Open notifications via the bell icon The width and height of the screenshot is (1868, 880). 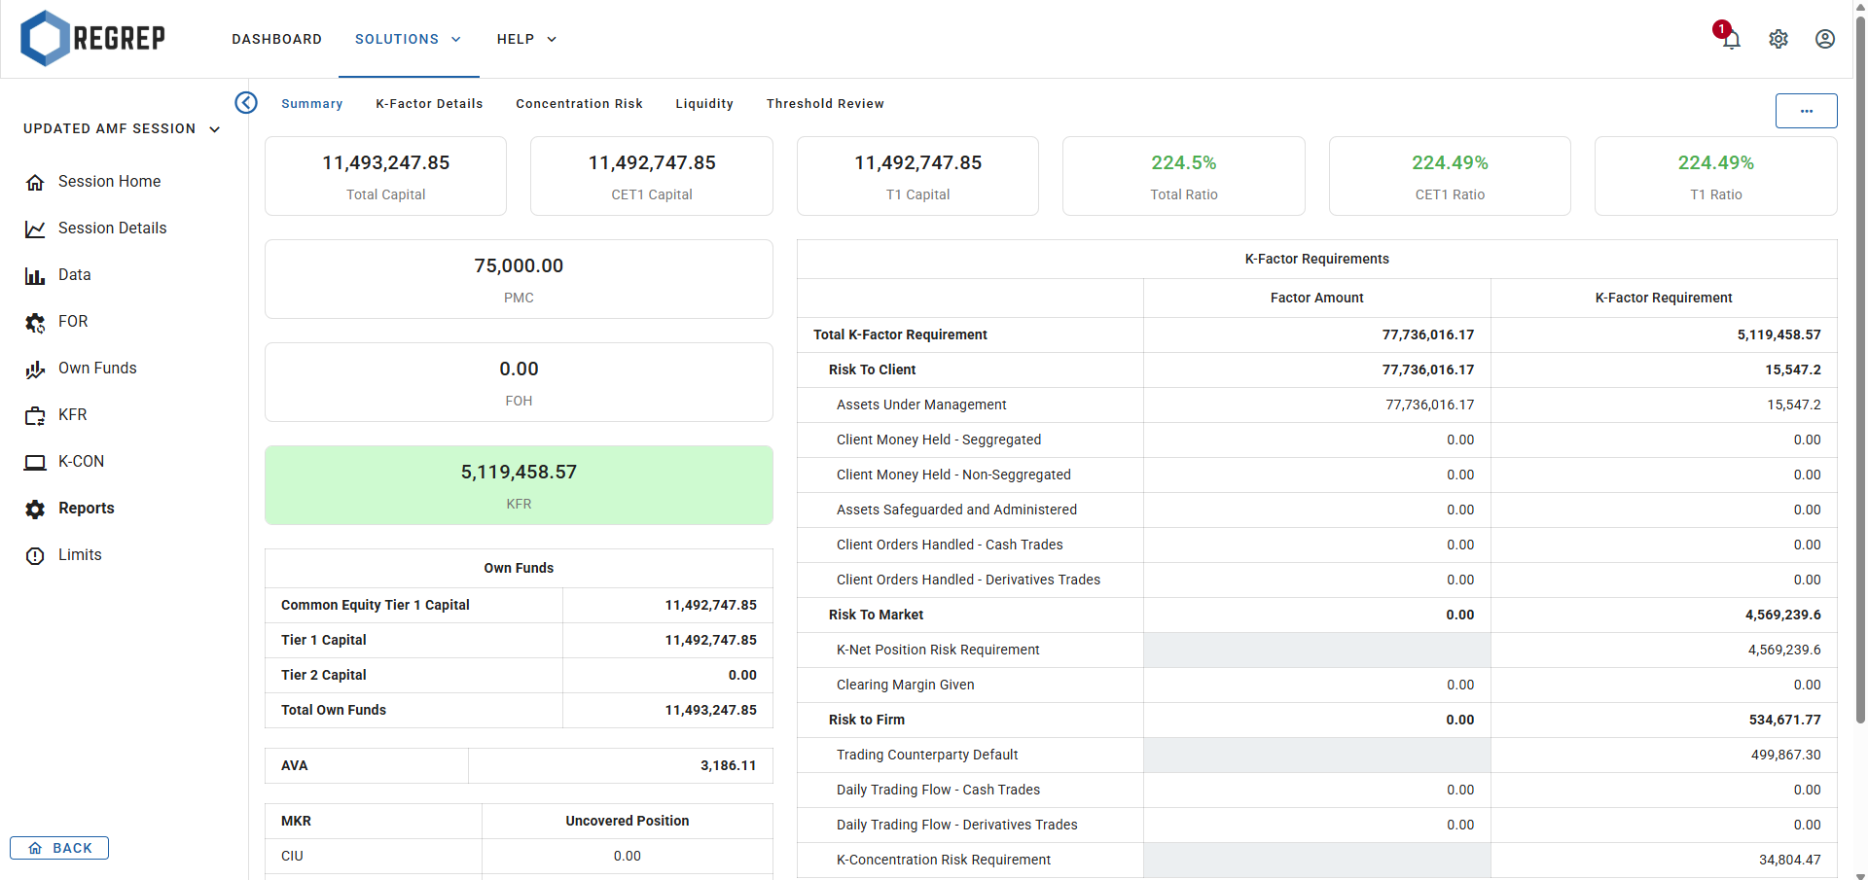pos(1731,39)
